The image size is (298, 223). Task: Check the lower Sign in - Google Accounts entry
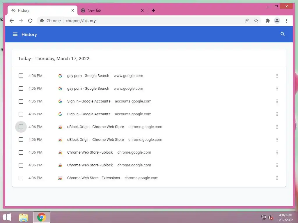(x=21, y=114)
